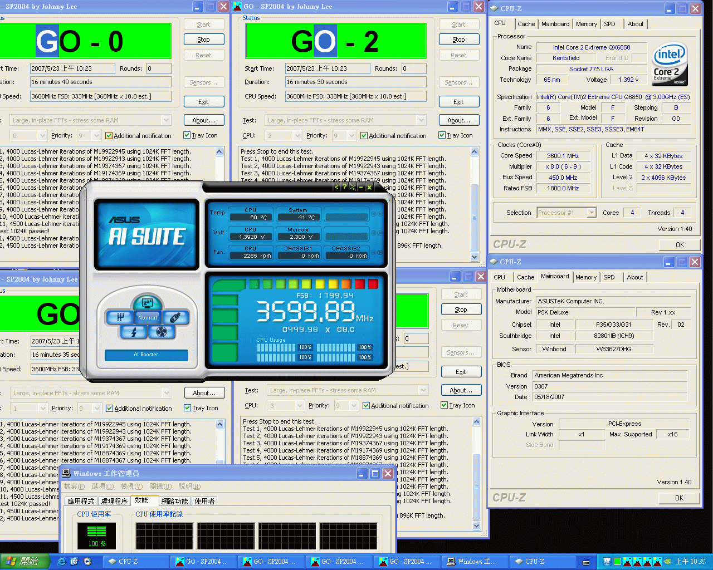Screen dimensions: 713x570
Task: Open the Processor #1 selection dropdown in CPU-Z
Action: coord(592,212)
